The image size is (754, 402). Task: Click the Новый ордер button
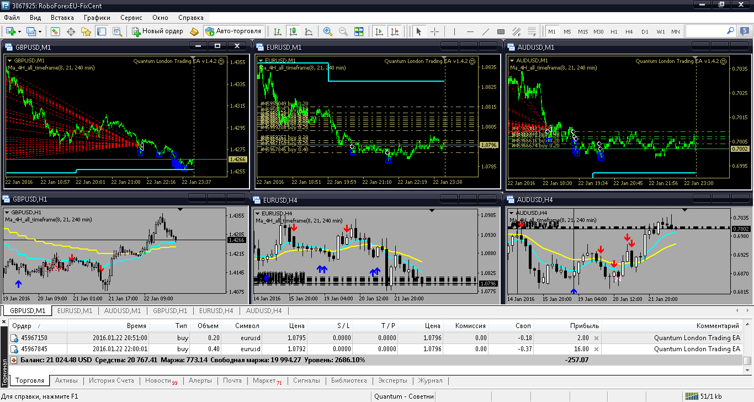click(x=158, y=31)
